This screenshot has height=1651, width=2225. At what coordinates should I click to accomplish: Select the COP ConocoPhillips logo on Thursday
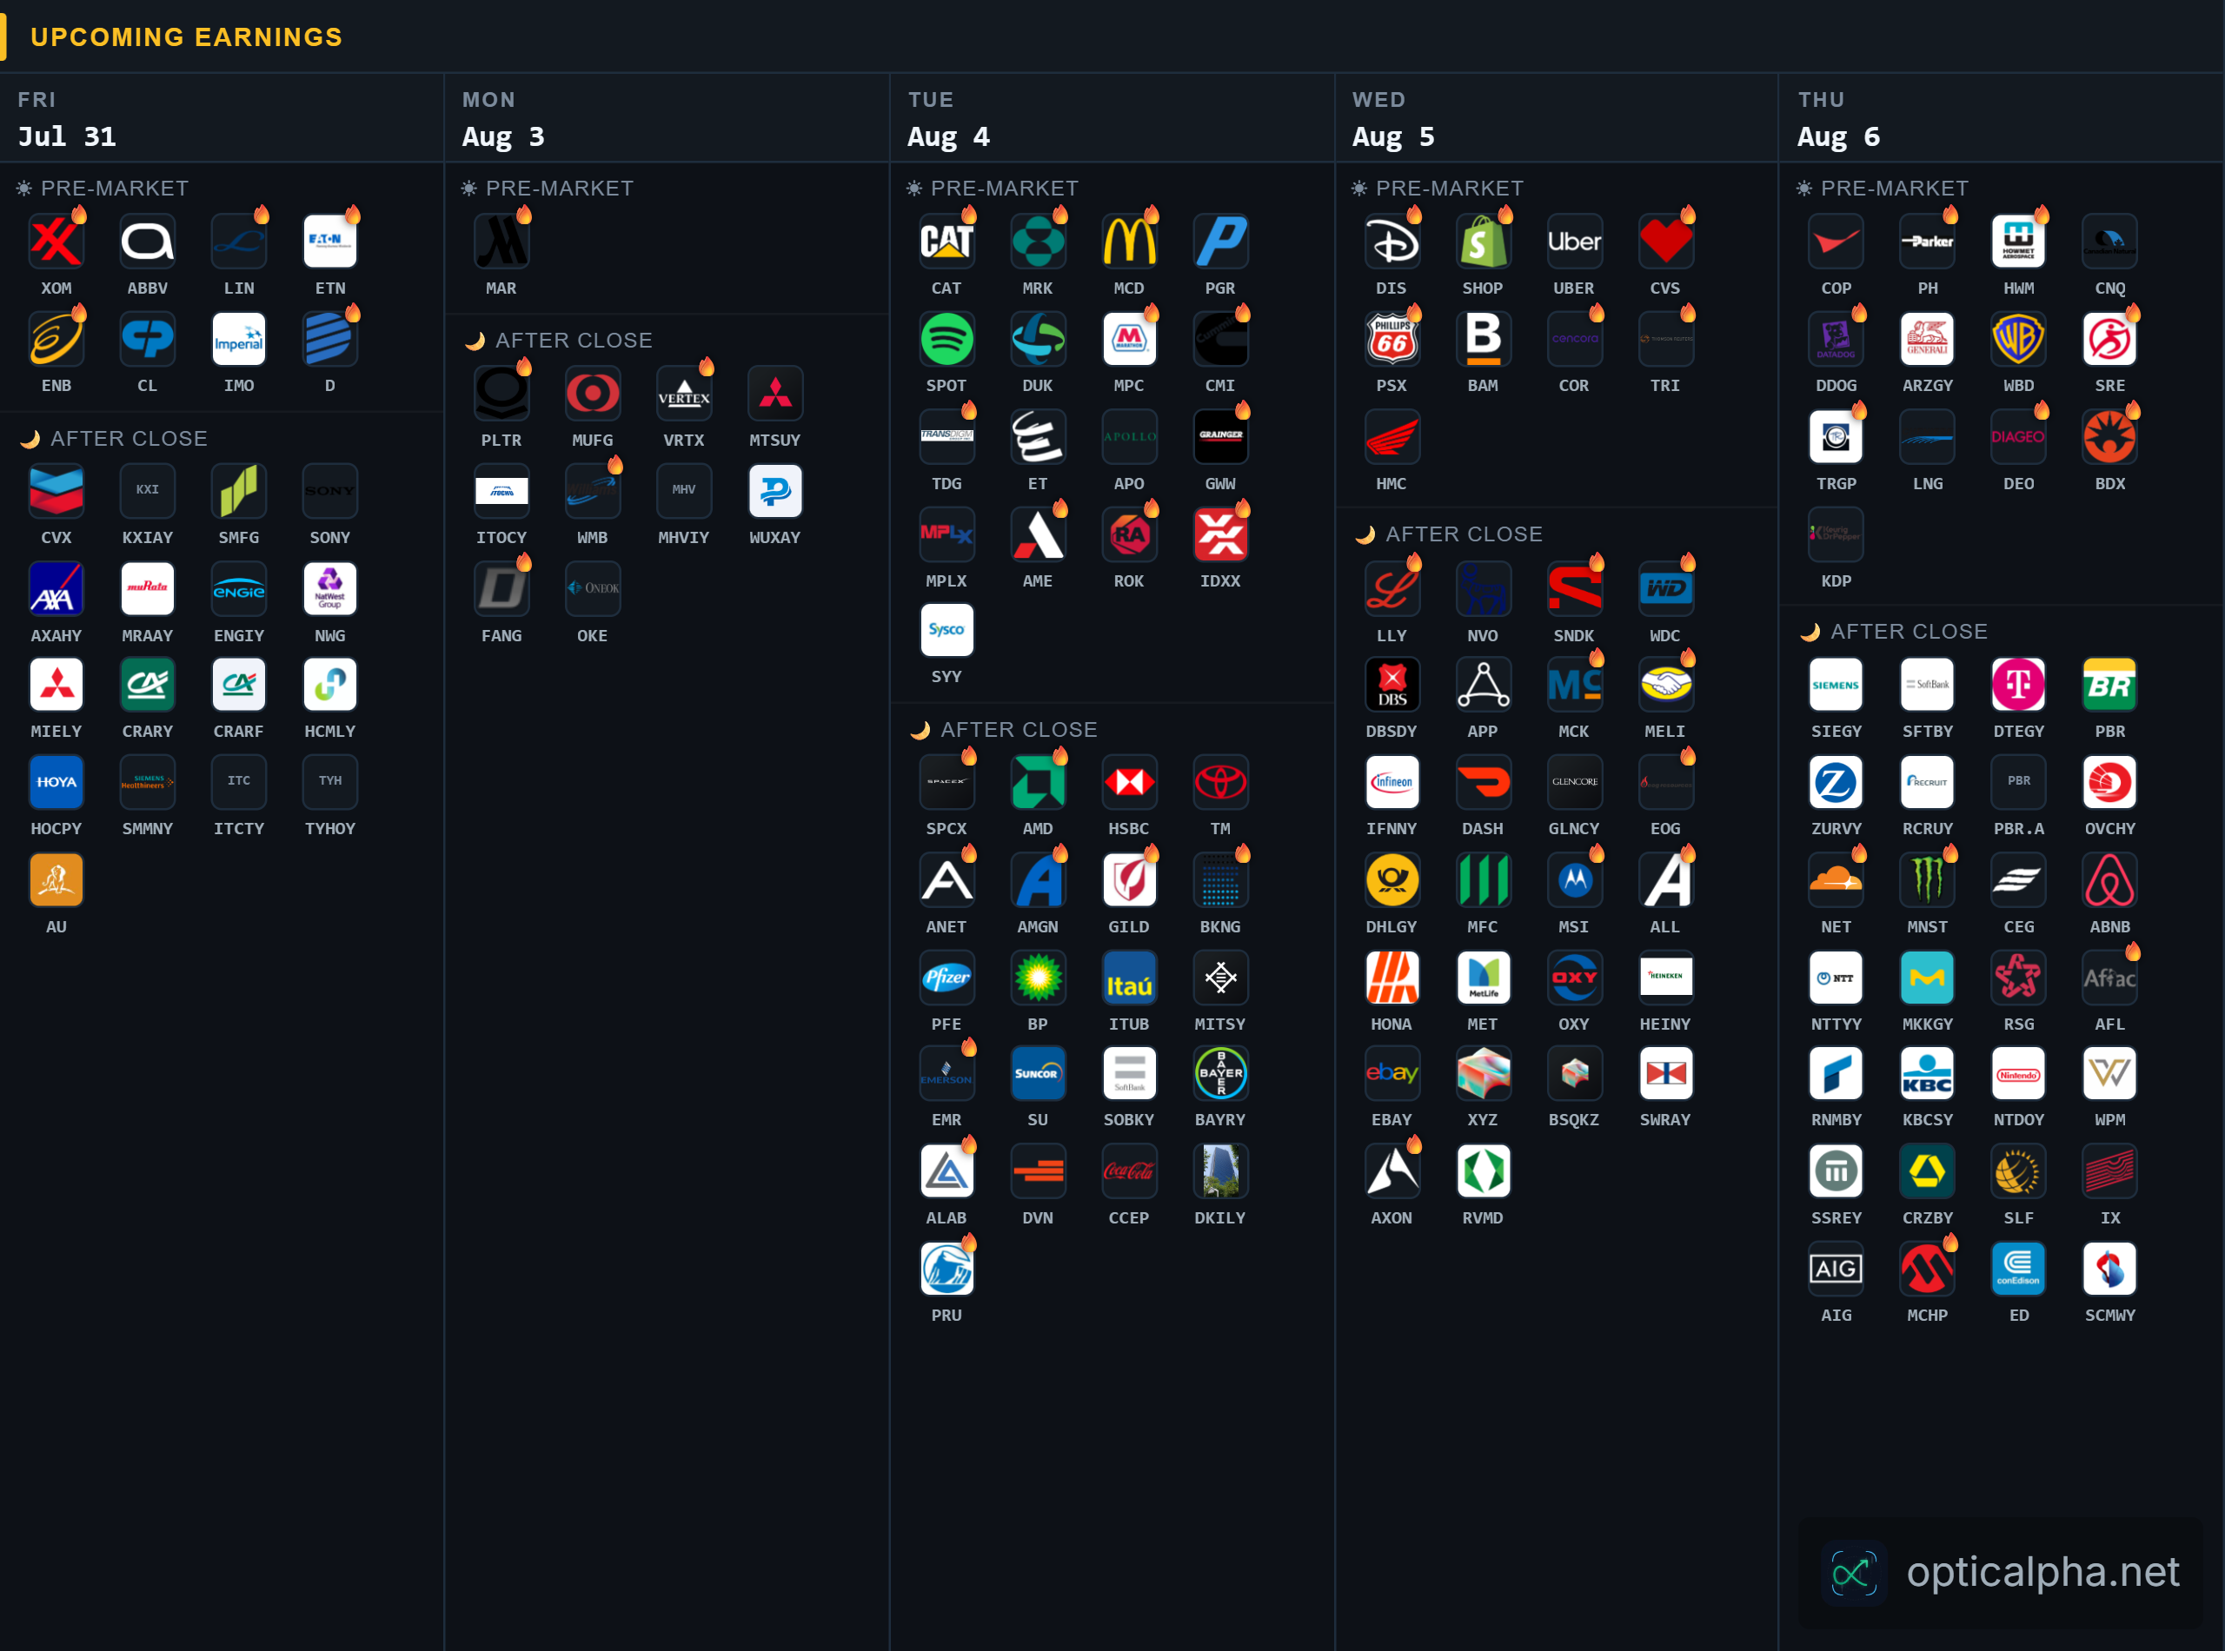point(1836,241)
